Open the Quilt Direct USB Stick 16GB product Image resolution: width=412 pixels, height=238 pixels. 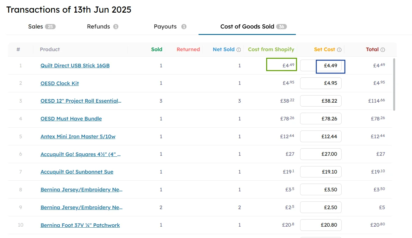click(x=75, y=65)
